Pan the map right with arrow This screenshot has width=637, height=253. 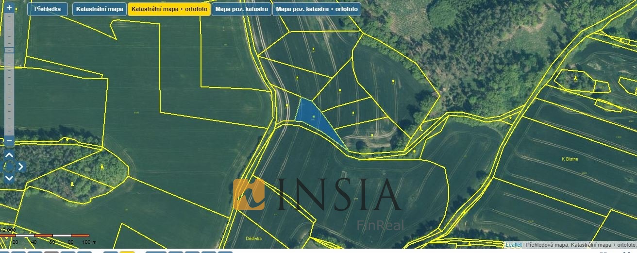click(21, 167)
